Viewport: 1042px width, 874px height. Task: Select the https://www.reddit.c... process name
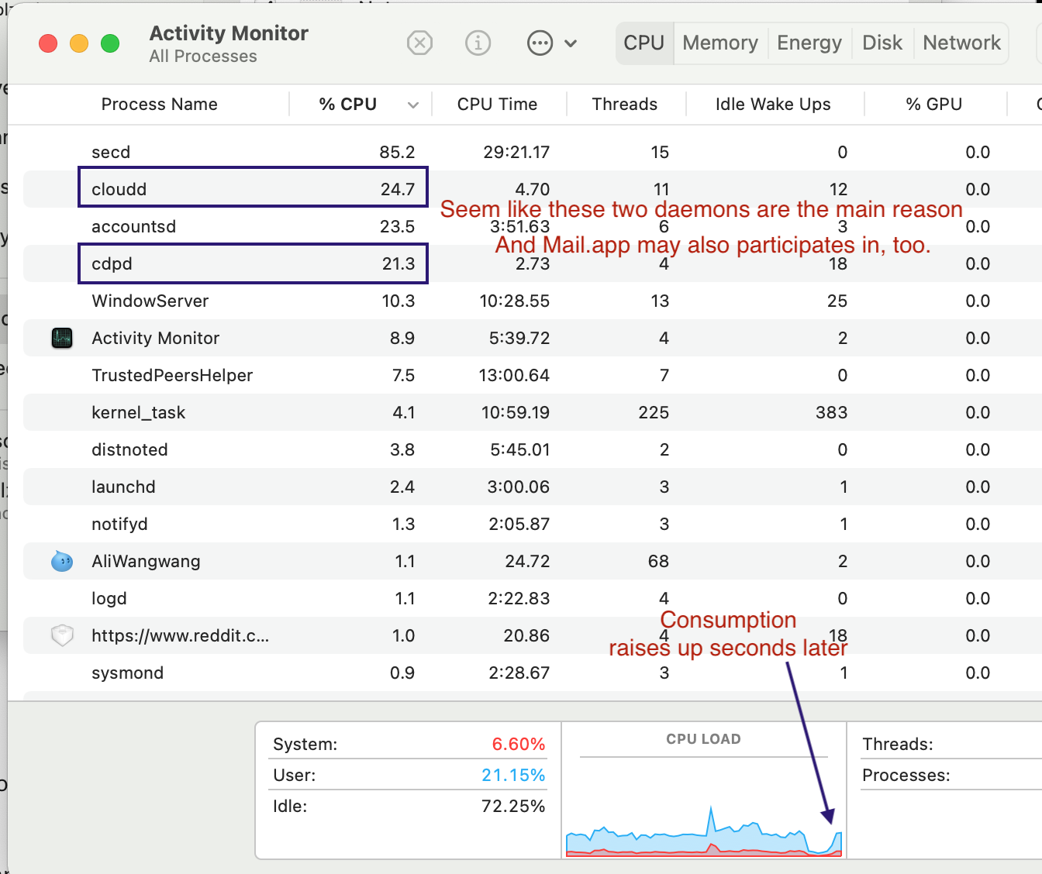tap(181, 636)
